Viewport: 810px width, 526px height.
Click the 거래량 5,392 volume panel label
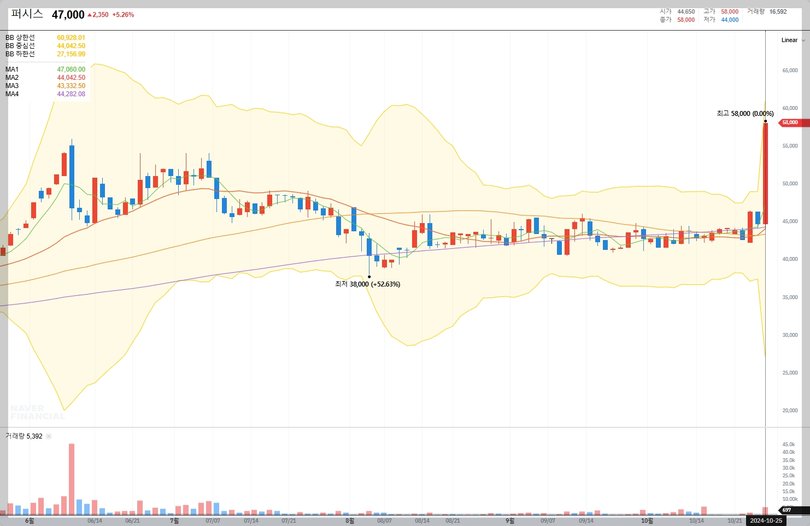pyautogui.click(x=24, y=436)
